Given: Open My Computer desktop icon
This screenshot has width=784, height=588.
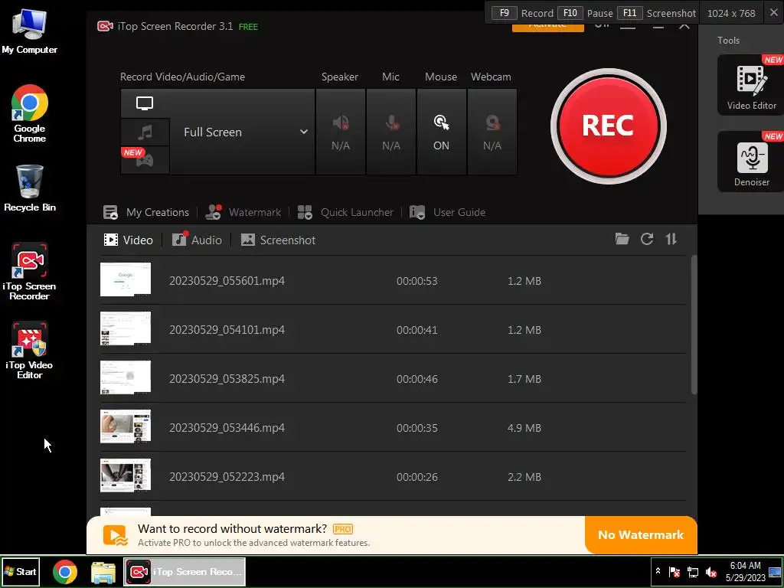Looking at the screenshot, I should [x=30, y=31].
